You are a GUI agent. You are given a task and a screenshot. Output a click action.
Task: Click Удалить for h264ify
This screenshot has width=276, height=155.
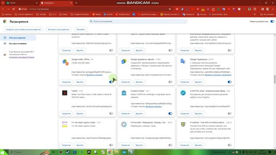point(80,114)
